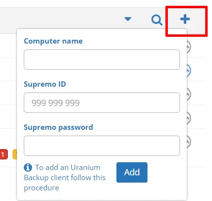Click gray circular icon beside Supremo password field
The height and width of the screenshot is (201, 212).
click(189, 142)
